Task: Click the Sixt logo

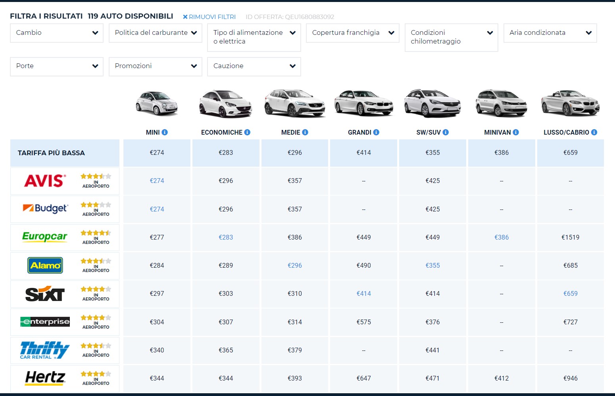Action: pyautogui.click(x=45, y=293)
